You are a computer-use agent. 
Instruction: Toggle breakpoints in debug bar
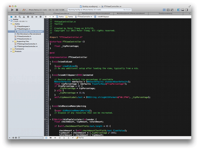coord(51,138)
